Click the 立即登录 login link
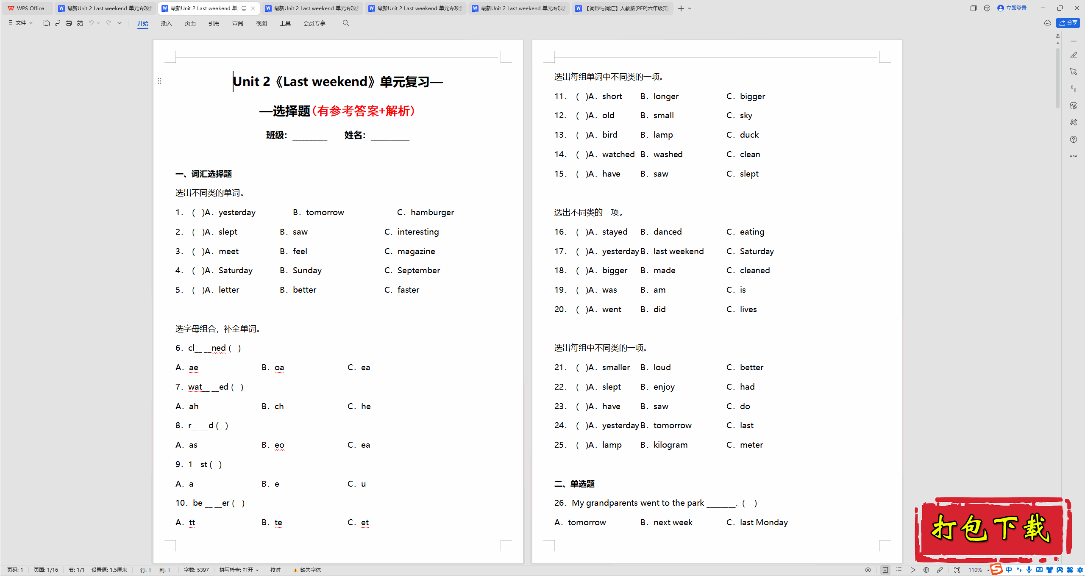 [1012, 8]
